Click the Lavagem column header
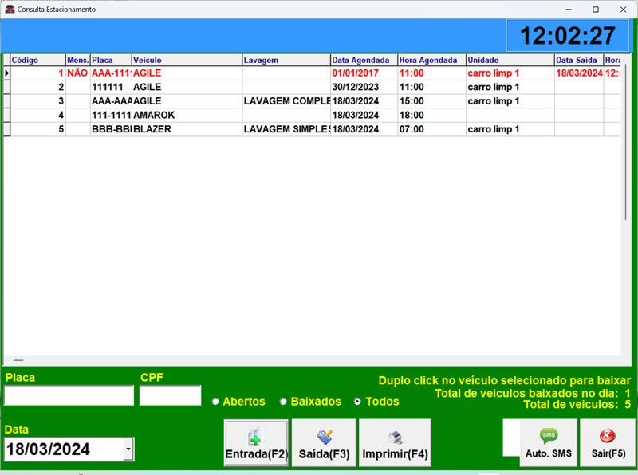638x475 pixels. pyautogui.click(x=286, y=60)
